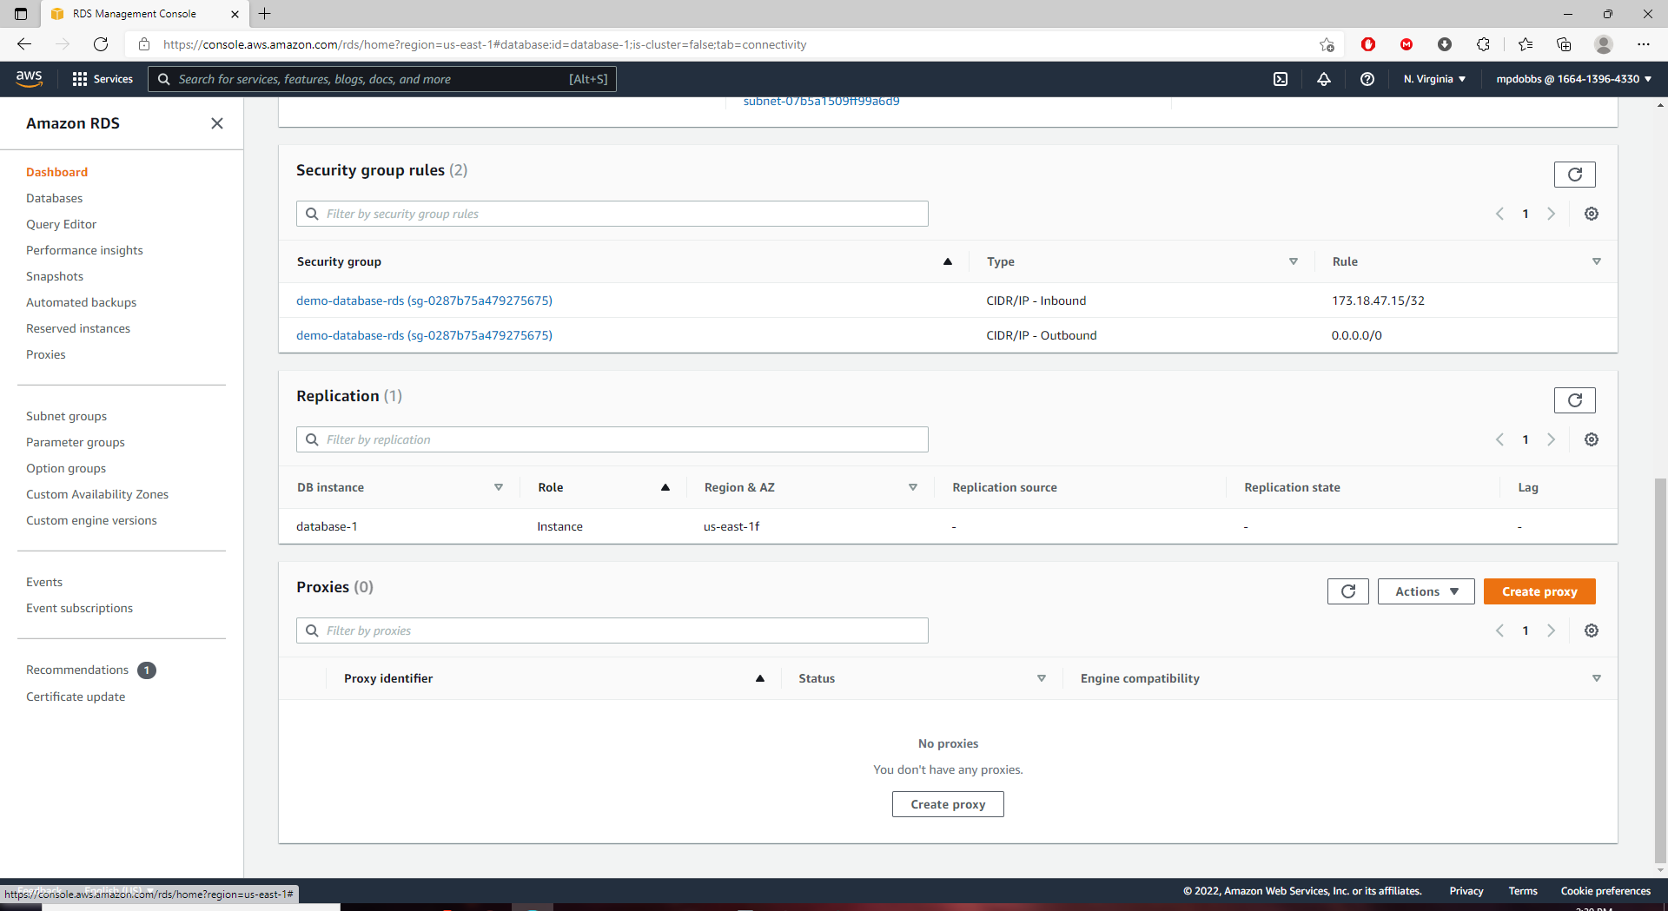Expand the N. Virginia region dropdown
This screenshot has height=911, width=1668.
pyautogui.click(x=1434, y=79)
